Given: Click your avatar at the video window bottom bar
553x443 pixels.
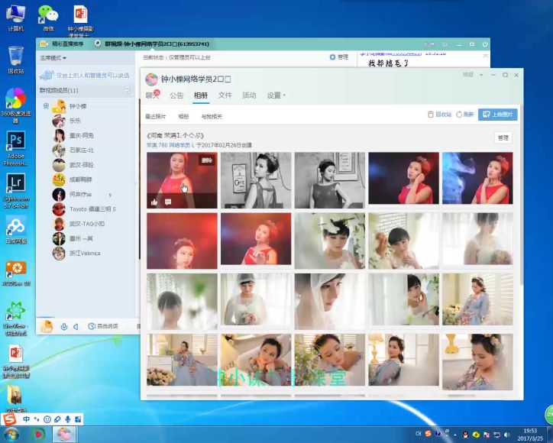Looking at the screenshot, I should click(x=47, y=327).
